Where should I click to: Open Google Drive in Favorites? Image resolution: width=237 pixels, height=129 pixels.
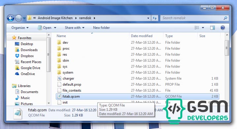(x=30, y=68)
